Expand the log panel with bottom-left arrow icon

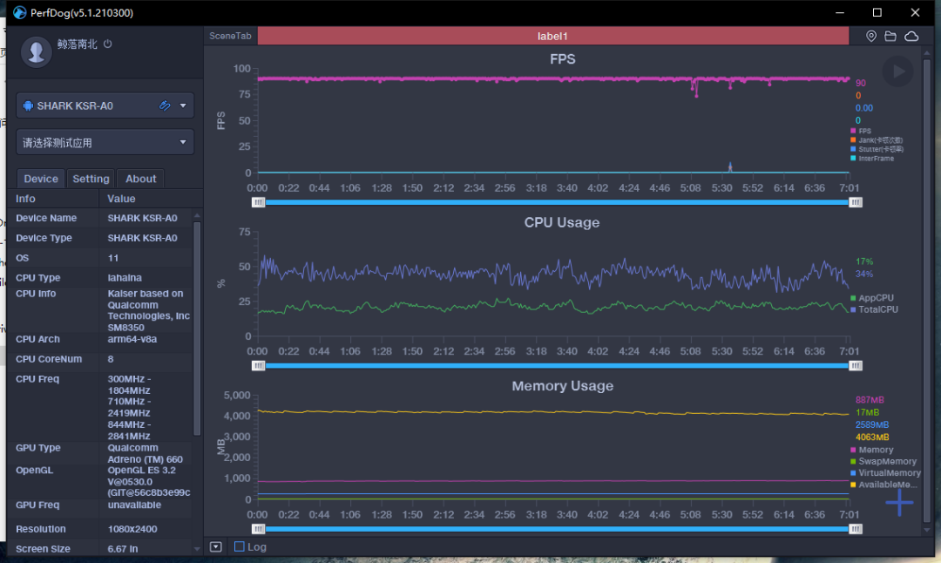click(x=216, y=546)
